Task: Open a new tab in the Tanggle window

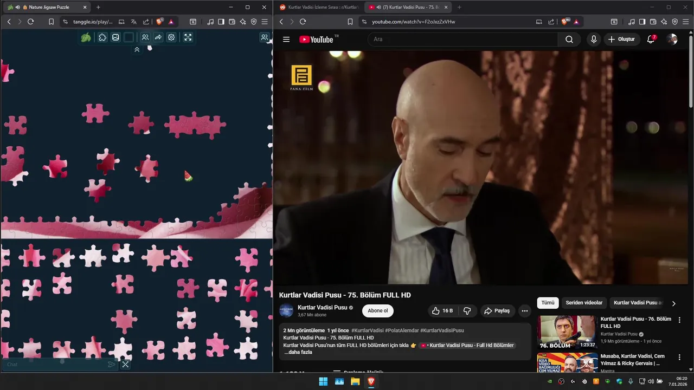Action: (x=98, y=7)
